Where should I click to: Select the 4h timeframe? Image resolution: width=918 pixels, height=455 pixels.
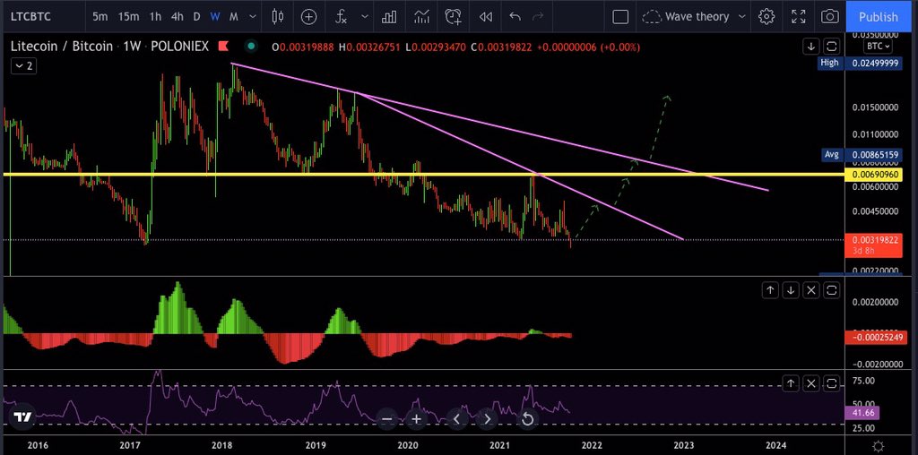pos(178,17)
